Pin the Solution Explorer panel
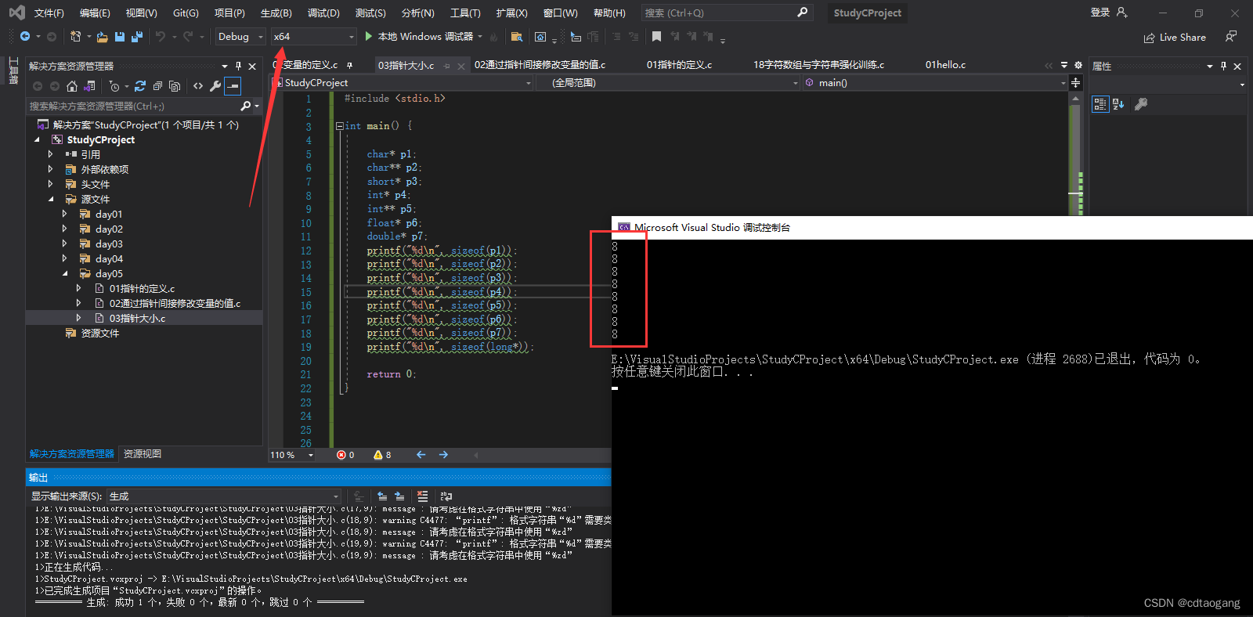This screenshot has width=1253, height=617. coord(238,67)
